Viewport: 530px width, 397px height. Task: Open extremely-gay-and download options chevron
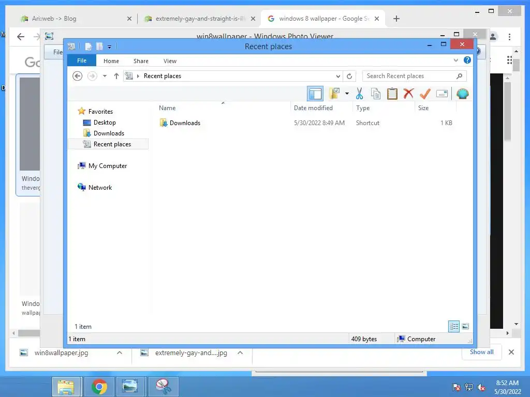coord(240,353)
